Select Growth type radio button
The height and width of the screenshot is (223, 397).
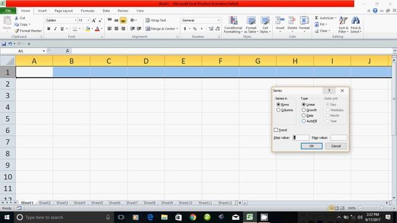(303, 110)
